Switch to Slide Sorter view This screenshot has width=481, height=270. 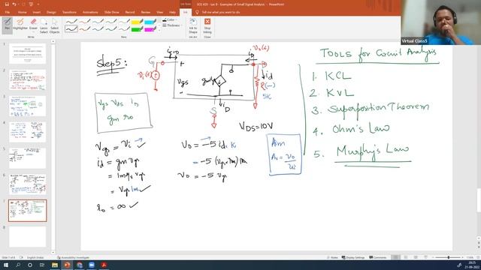pos(406,257)
